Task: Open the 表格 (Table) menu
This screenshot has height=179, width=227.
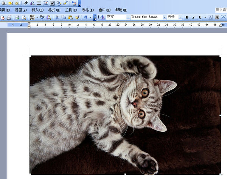Action: tap(87, 10)
